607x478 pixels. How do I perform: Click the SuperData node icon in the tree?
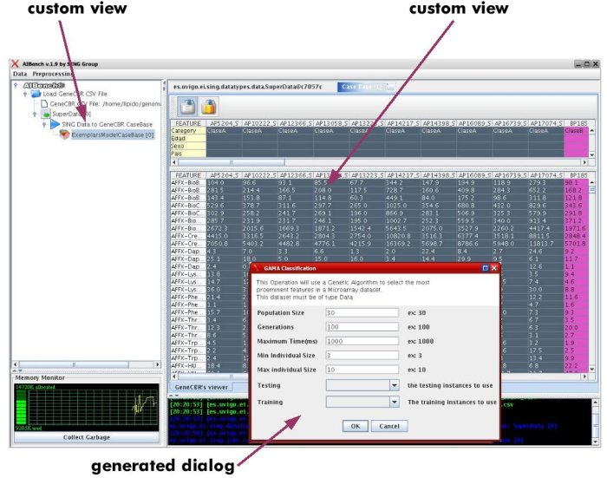[46, 114]
